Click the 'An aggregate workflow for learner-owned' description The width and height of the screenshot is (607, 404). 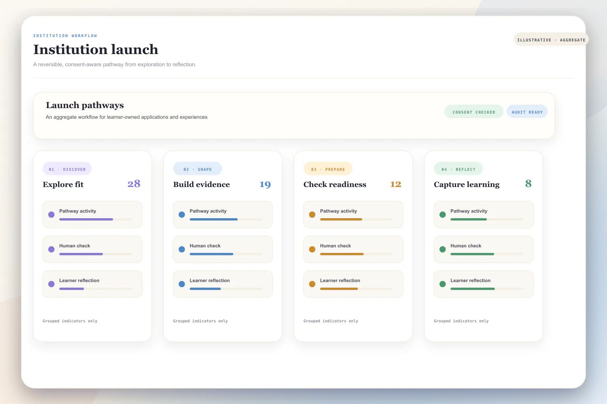(126, 117)
